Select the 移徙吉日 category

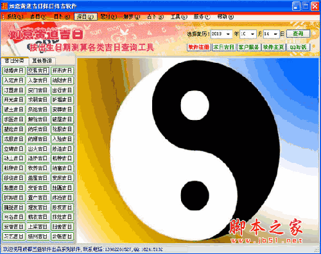click(13, 178)
